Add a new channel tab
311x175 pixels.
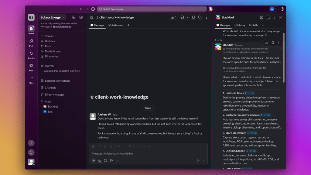pos(128,25)
